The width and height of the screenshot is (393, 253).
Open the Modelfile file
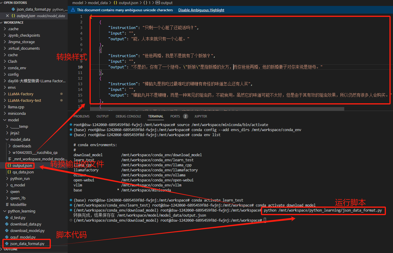coord(18,204)
